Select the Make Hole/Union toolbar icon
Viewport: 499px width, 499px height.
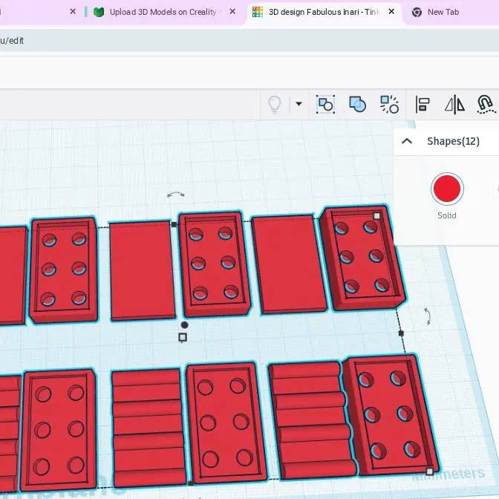click(357, 104)
